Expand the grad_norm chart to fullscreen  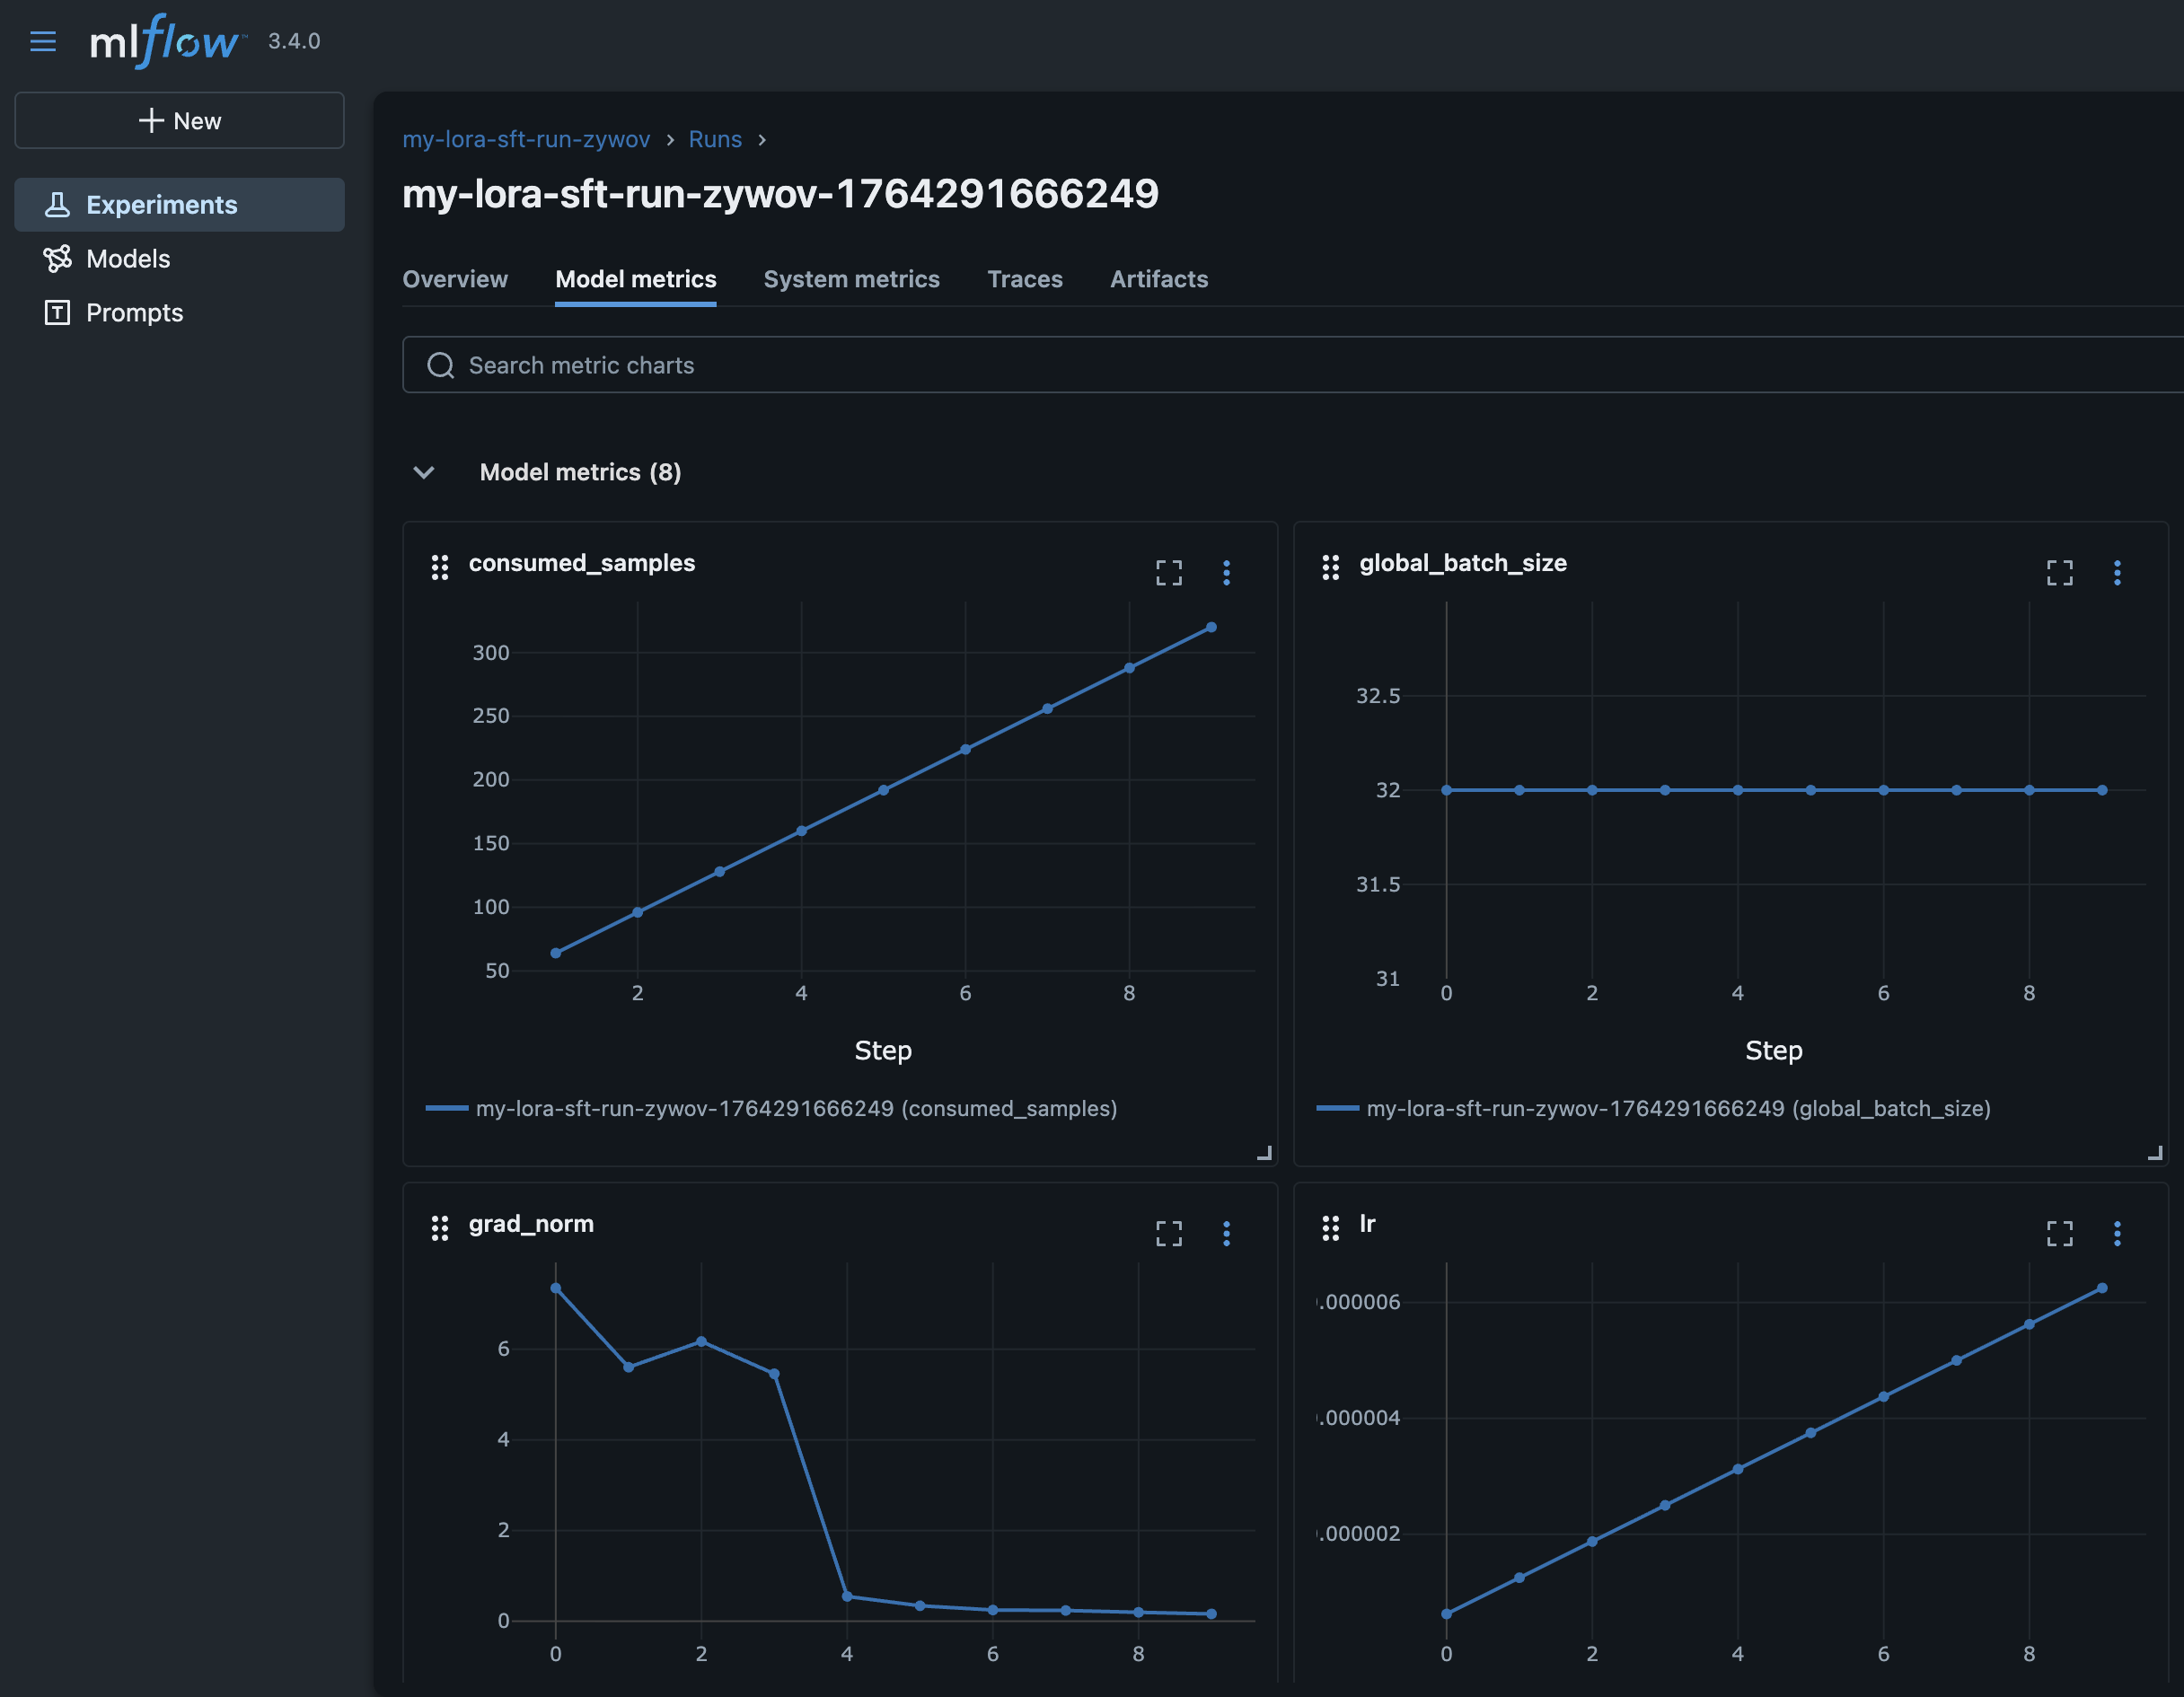click(1169, 1233)
